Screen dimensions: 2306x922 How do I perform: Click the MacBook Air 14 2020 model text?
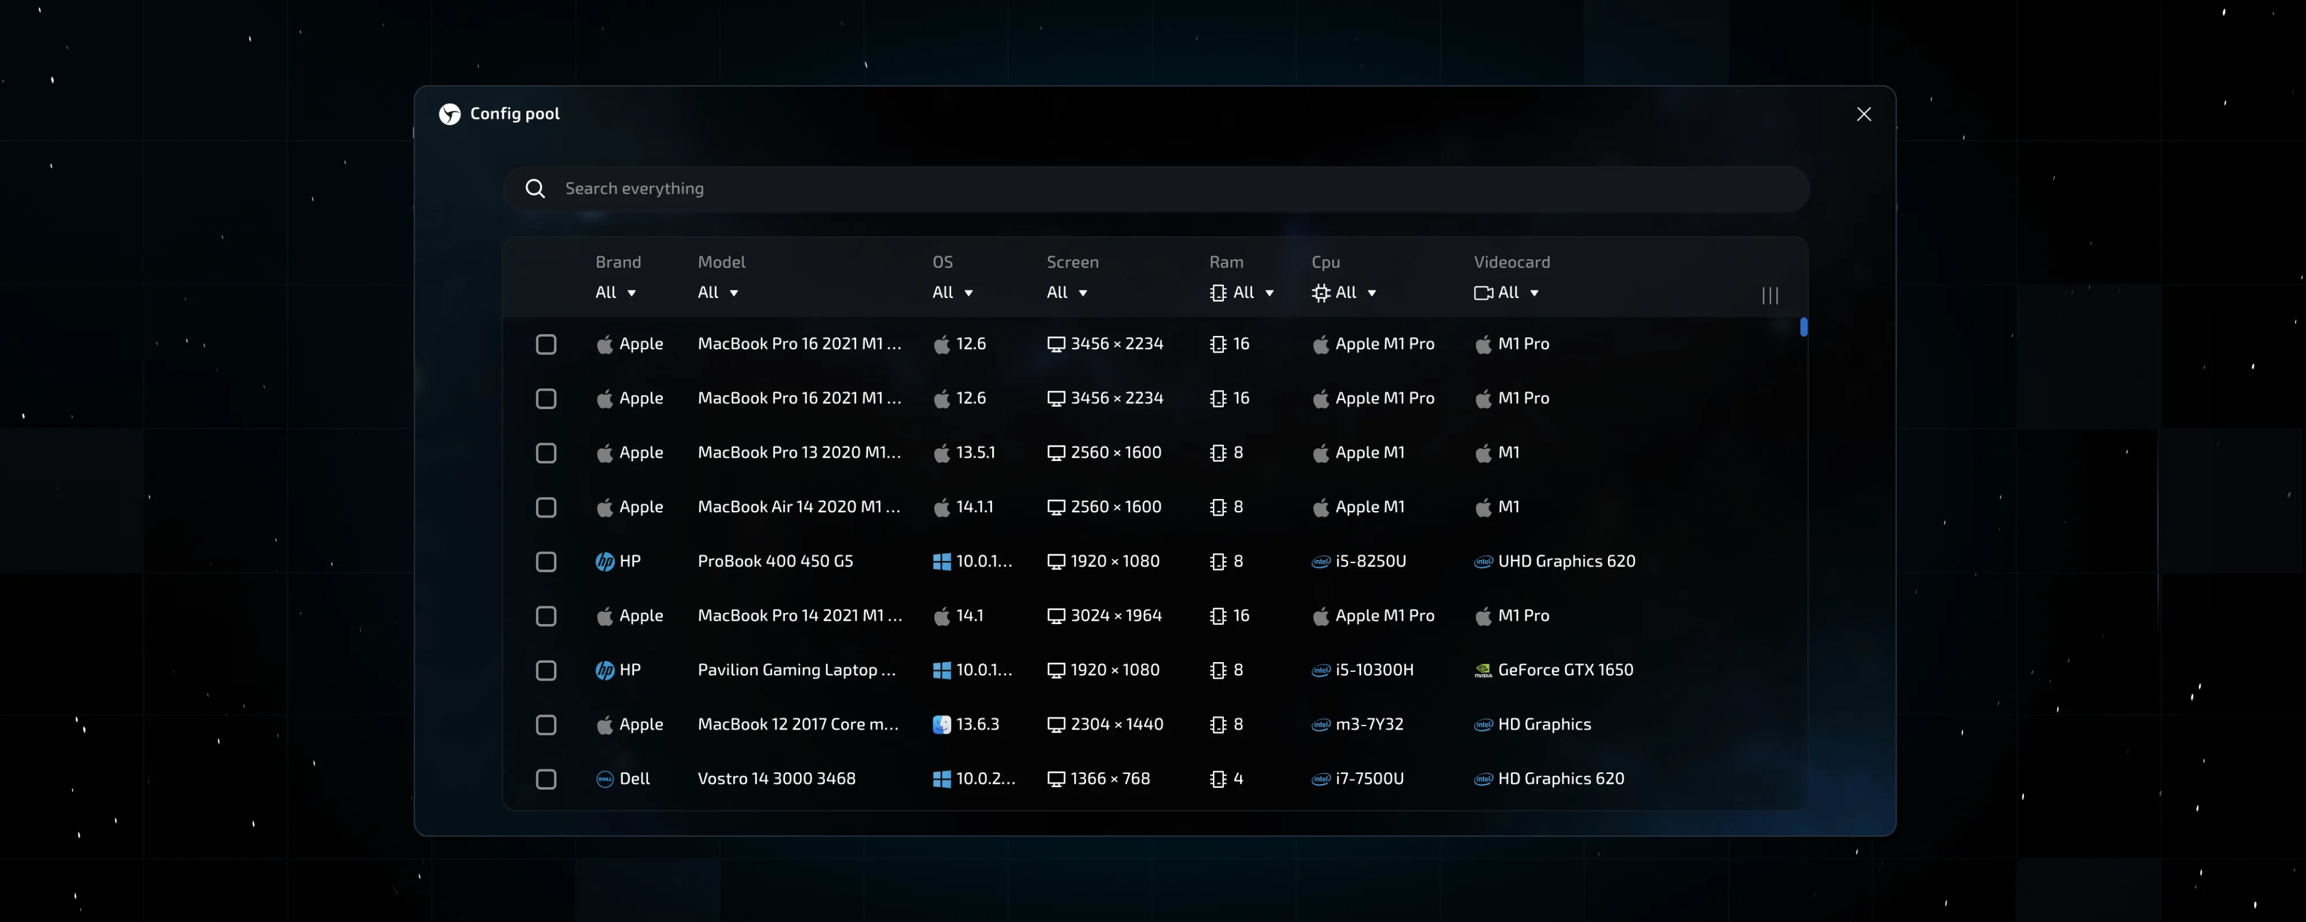pos(798,508)
